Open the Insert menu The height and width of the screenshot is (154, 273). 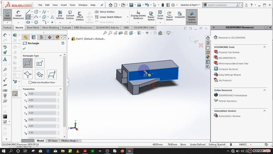pyautogui.click(x=64, y=5)
